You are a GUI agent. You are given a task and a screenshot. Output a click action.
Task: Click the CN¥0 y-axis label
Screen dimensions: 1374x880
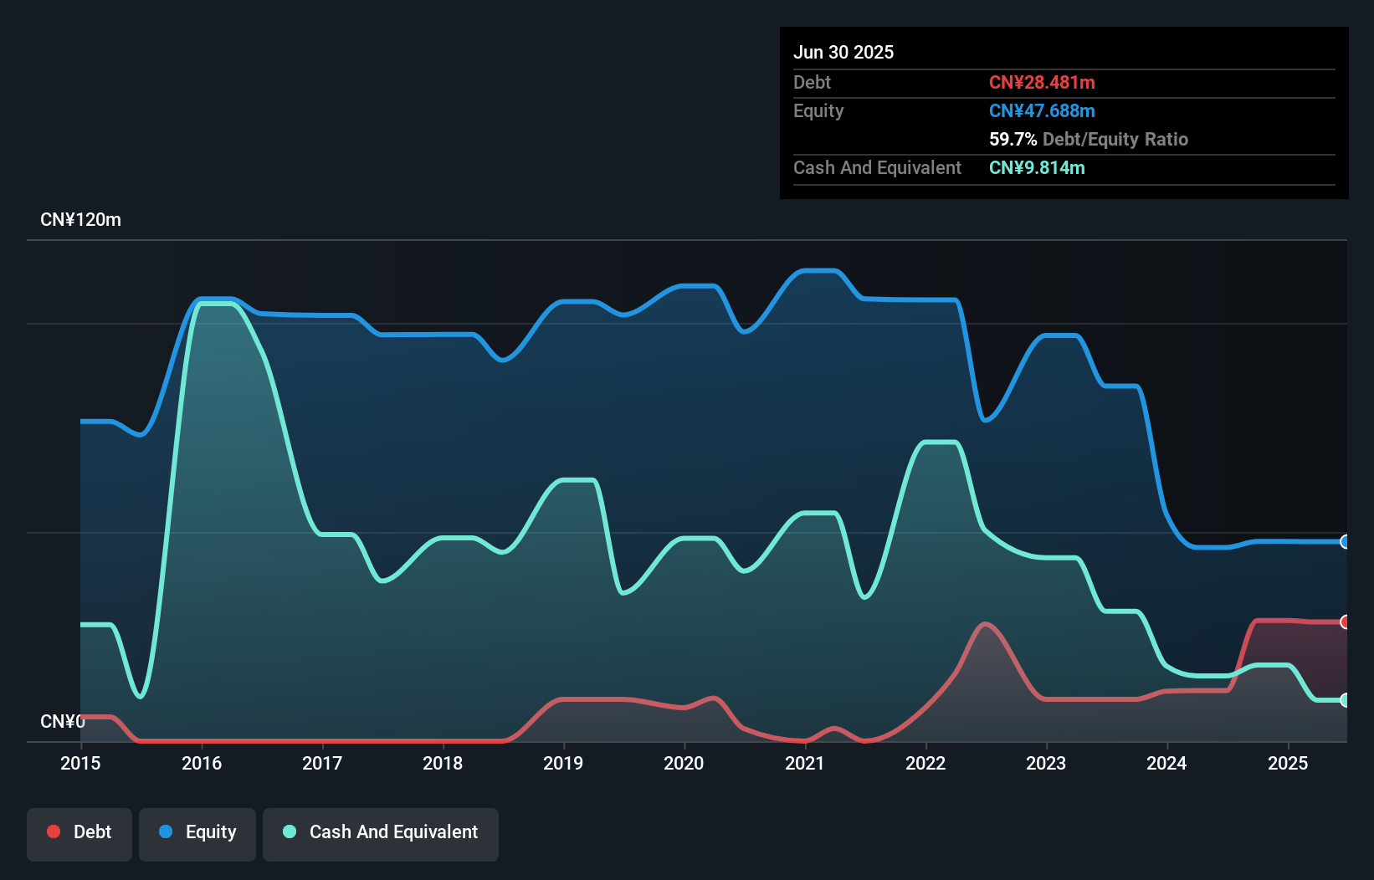pyautogui.click(x=63, y=721)
